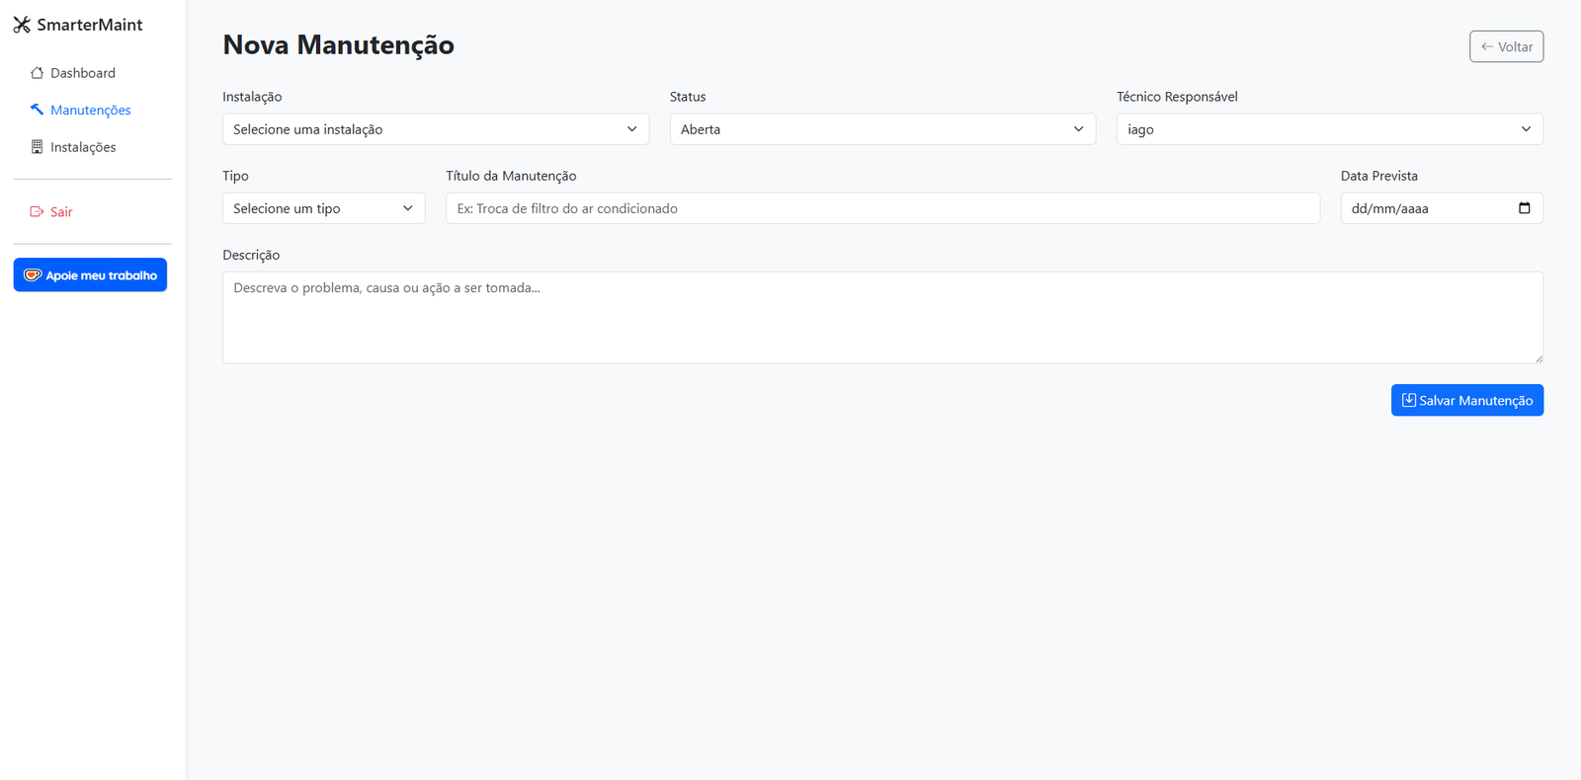Open Instalações sidebar menu item
The height and width of the screenshot is (780, 1581).
tap(83, 147)
